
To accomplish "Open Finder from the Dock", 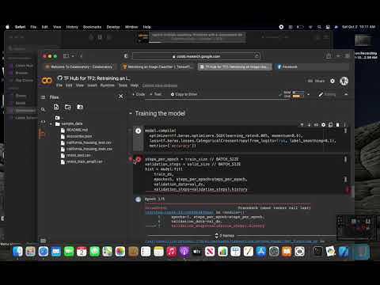I will pos(17,252).
